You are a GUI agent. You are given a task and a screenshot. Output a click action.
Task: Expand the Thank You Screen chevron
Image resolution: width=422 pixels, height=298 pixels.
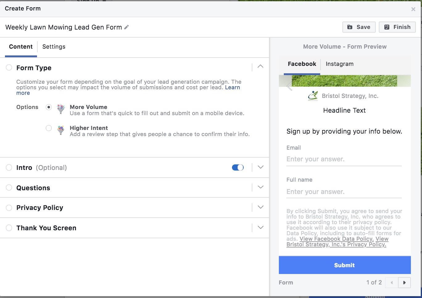click(x=260, y=228)
